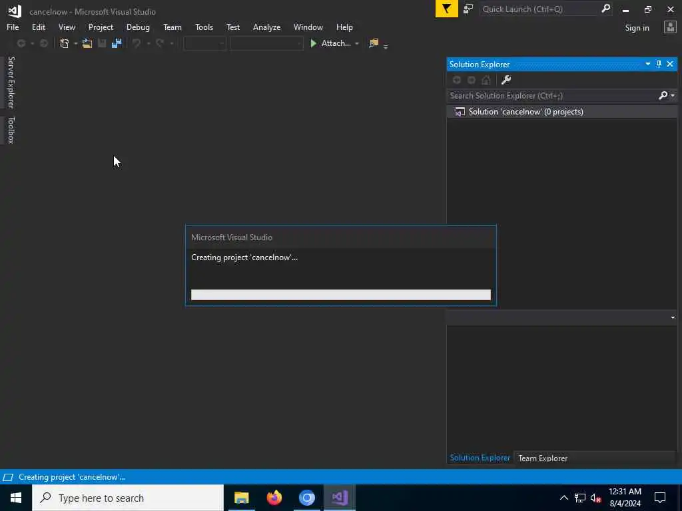Open the Debug menu
Viewport: 682px width, 511px height.
click(138, 27)
